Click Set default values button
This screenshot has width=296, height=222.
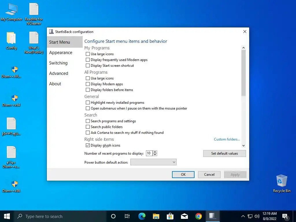224,153
